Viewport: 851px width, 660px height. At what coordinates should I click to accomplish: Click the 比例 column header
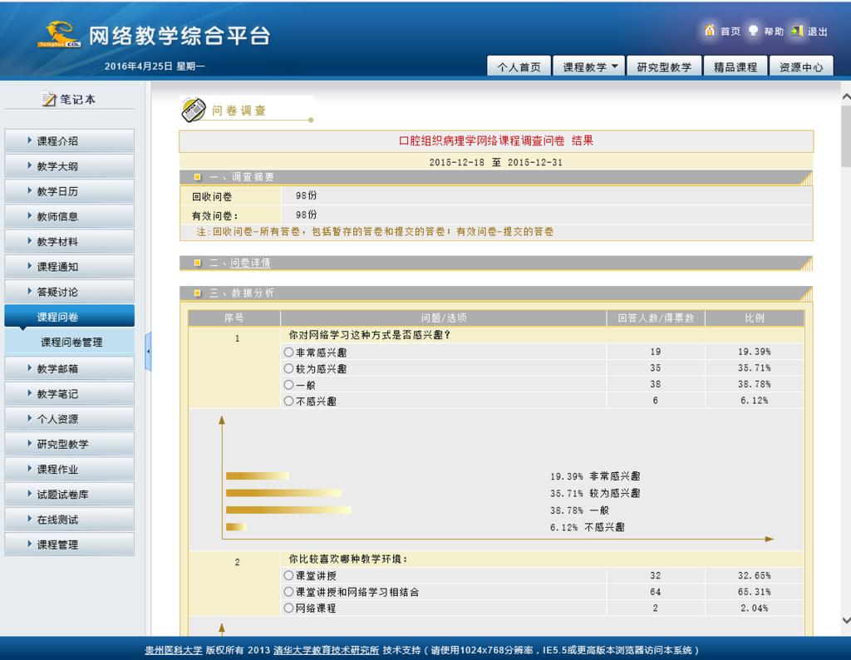[755, 318]
